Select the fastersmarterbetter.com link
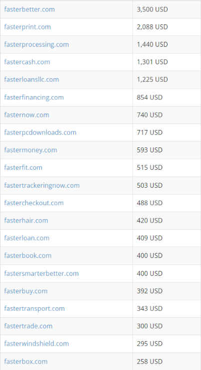The width and height of the screenshot is (201, 370). (x=41, y=273)
